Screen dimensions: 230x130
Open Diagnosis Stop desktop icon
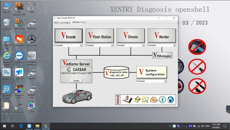tap(6, 92)
